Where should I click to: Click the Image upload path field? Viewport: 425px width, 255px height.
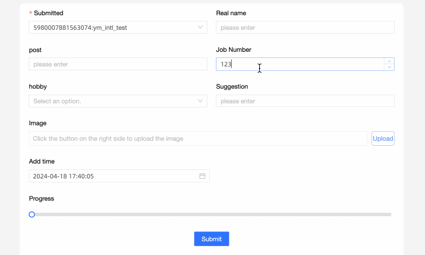(x=197, y=138)
